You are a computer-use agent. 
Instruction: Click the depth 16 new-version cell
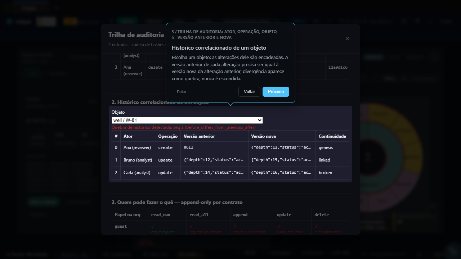282,173
